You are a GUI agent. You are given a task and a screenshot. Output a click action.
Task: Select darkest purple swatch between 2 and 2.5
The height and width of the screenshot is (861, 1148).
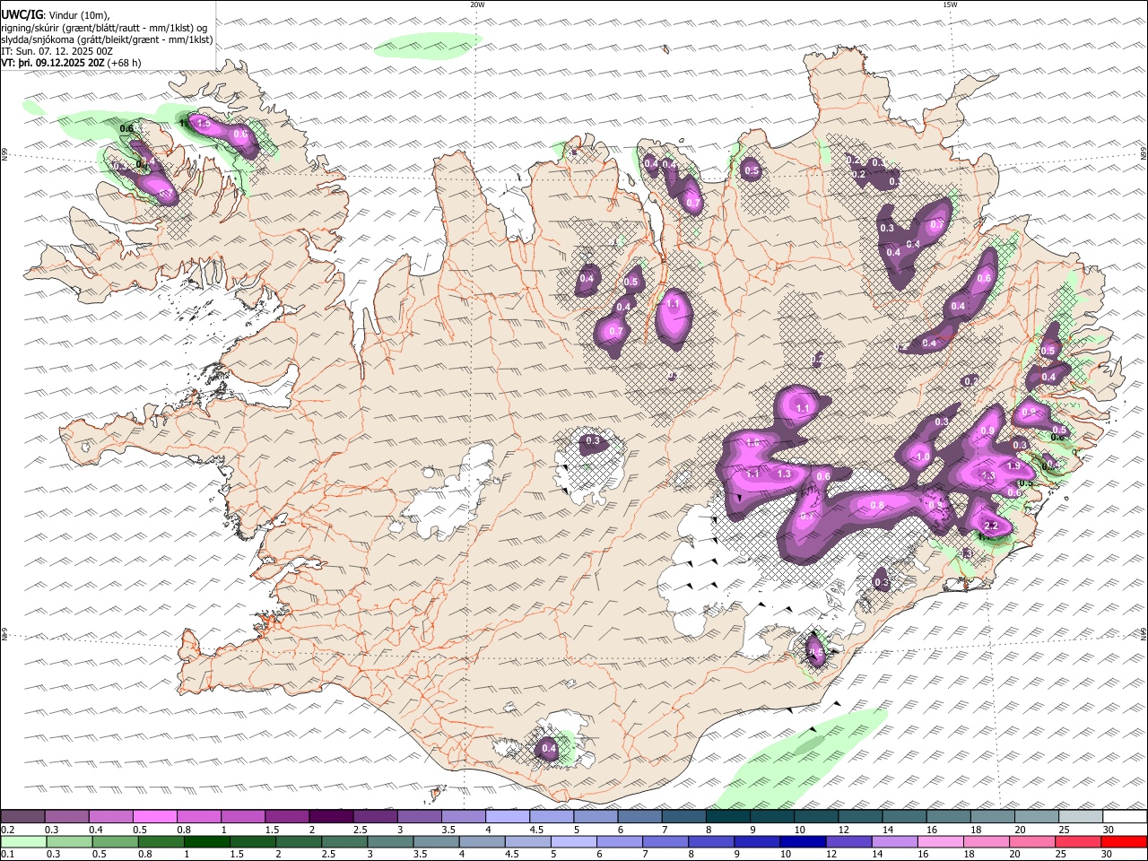tap(331, 817)
